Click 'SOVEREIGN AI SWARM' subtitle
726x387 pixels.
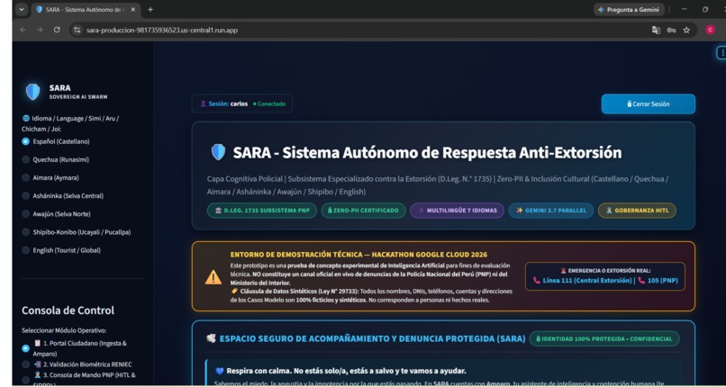pos(78,97)
